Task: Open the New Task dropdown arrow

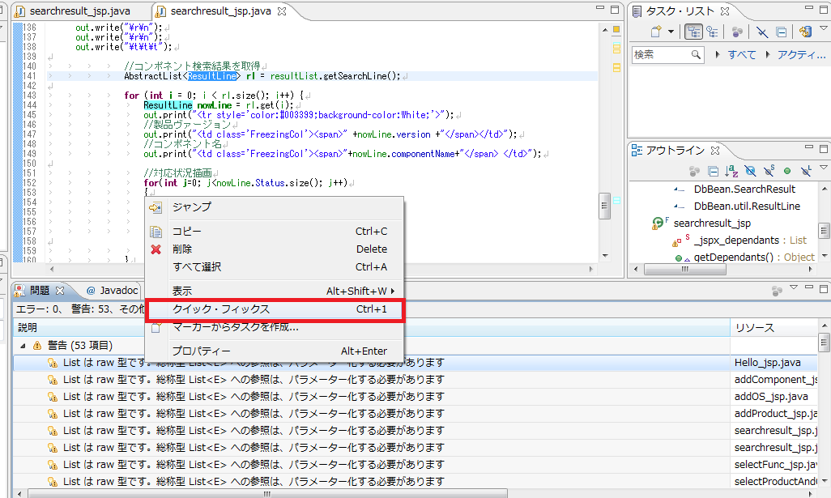Action: point(671,32)
